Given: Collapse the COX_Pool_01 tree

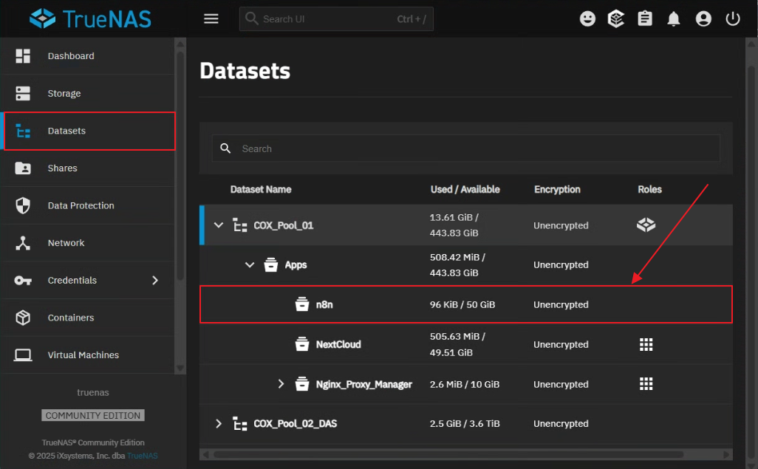Looking at the screenshot, I should pyautogui.click(x=219, y=225).
